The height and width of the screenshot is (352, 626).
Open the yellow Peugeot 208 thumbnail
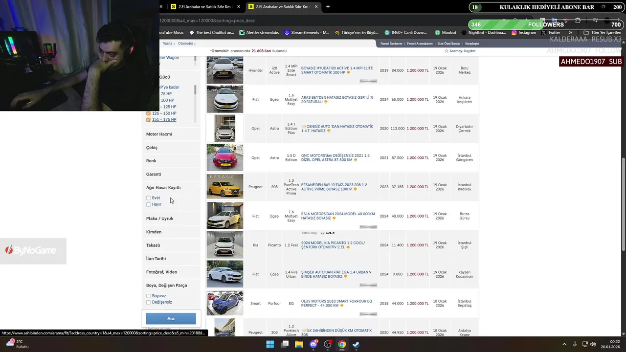click(x=225, y=187)
